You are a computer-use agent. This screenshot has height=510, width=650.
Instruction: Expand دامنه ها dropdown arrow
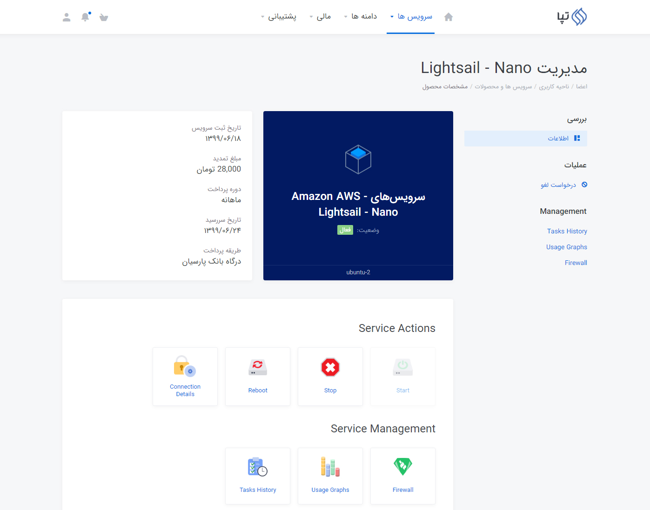point(346,17)
